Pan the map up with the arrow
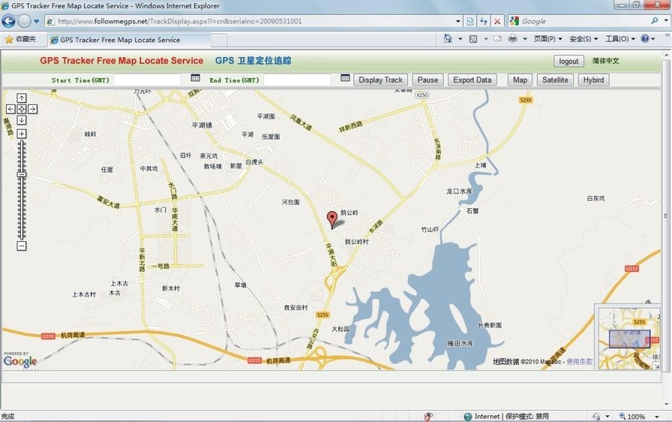This screenshot has width=672, height=422. 22,98
